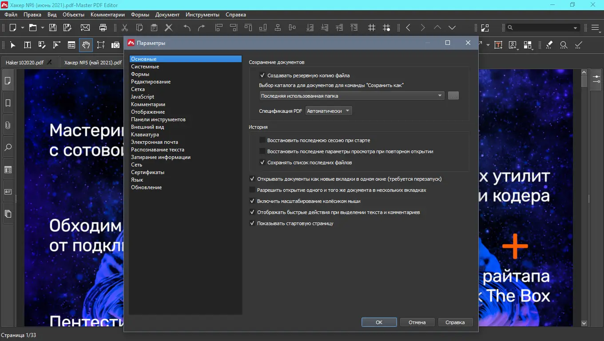Image resolution: width=604 pixels, height=341 pixels.
Task: Click the OK button
Action: tap(379, 322)
